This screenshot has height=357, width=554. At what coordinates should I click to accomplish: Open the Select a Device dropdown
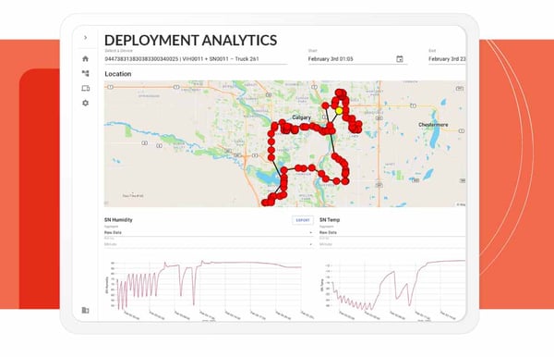click(196, 59)
